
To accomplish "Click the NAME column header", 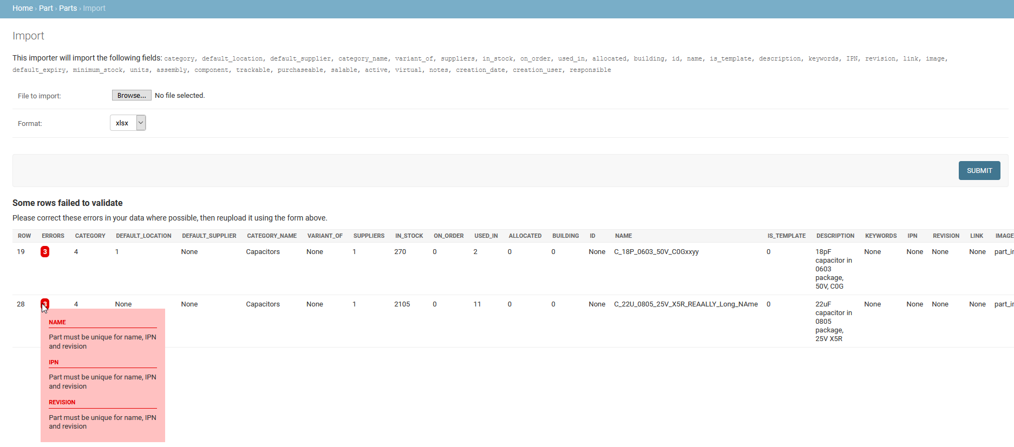I will [623, 236].
